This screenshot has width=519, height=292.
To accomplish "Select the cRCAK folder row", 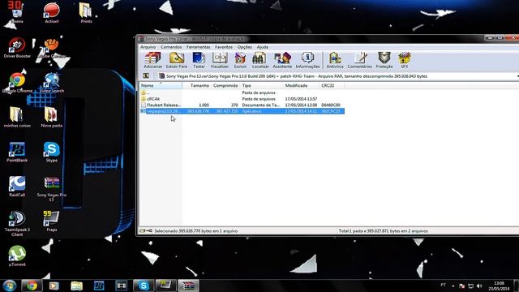I will [x=242, y=99].
